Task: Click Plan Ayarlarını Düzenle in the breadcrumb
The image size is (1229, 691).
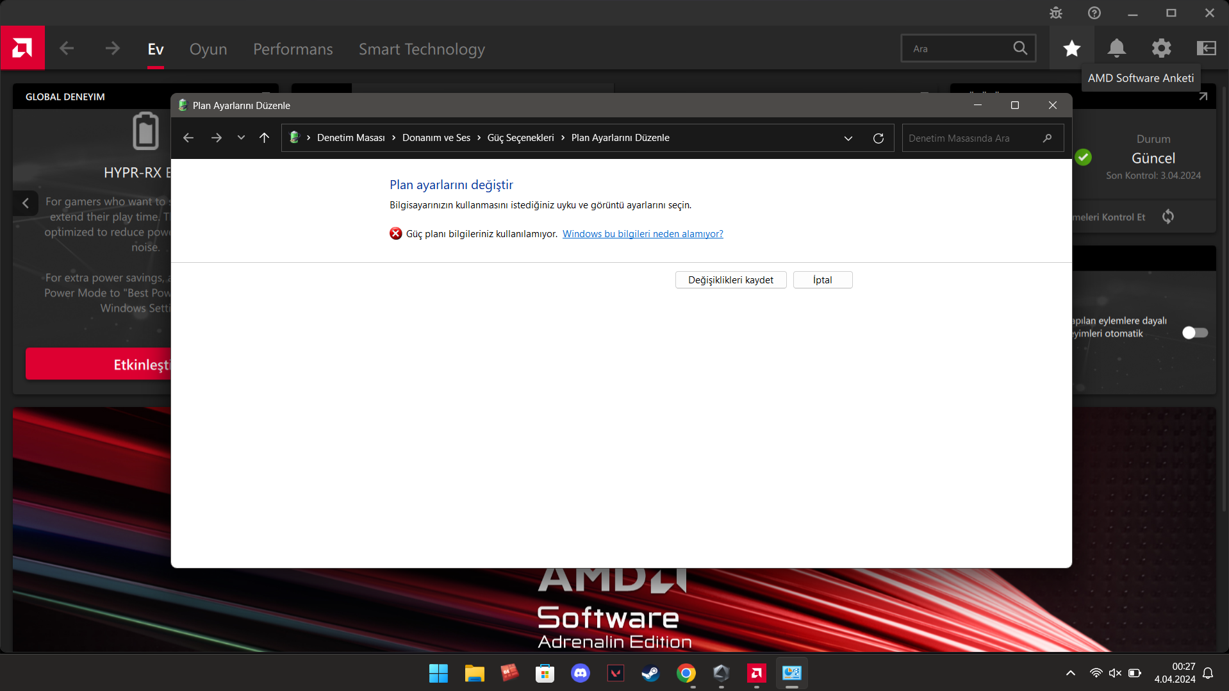Action: 620,138
